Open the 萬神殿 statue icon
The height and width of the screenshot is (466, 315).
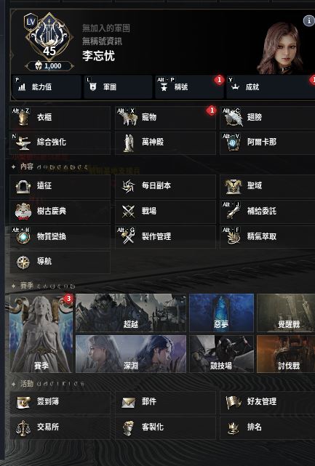[129, 143]
